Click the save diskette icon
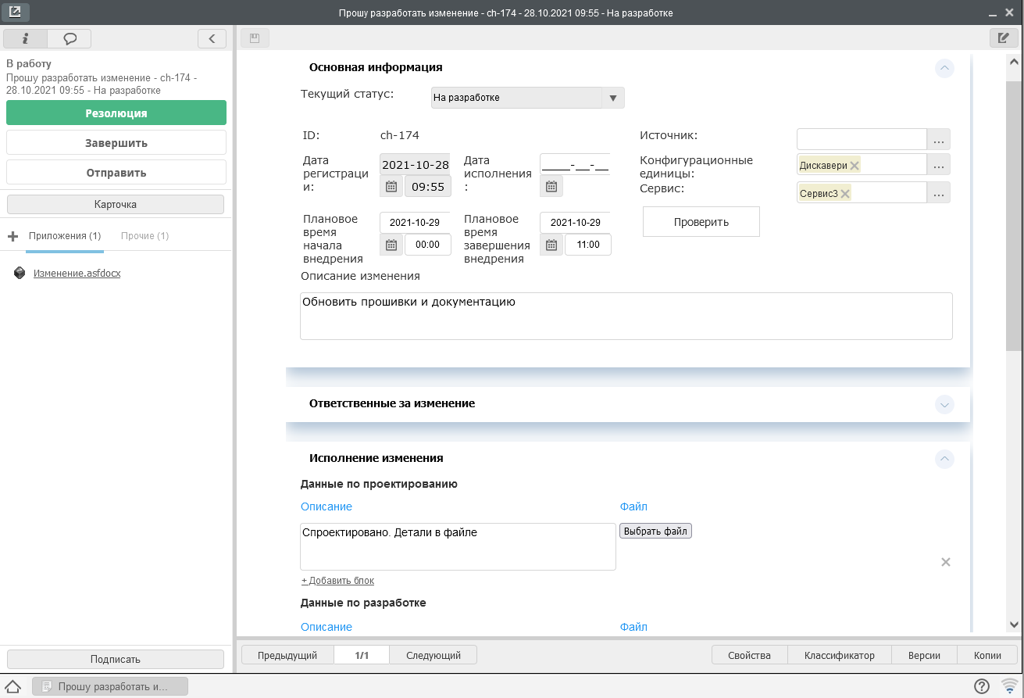This screenshot has width=1024, height=698. pyautogui.click(x=255, y=38)
